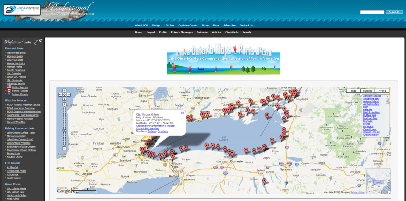406x201 pixels.
Task: Get directions To here
Action: coord(152,131)
